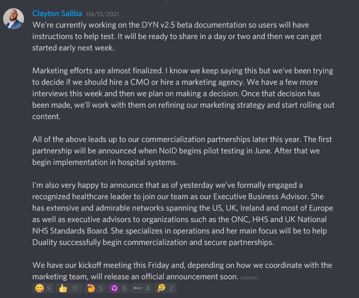The height and width of the screenshot is (298, 359).
Task: Toggle the partying face emoji reaction
Action: pos(165,288)
